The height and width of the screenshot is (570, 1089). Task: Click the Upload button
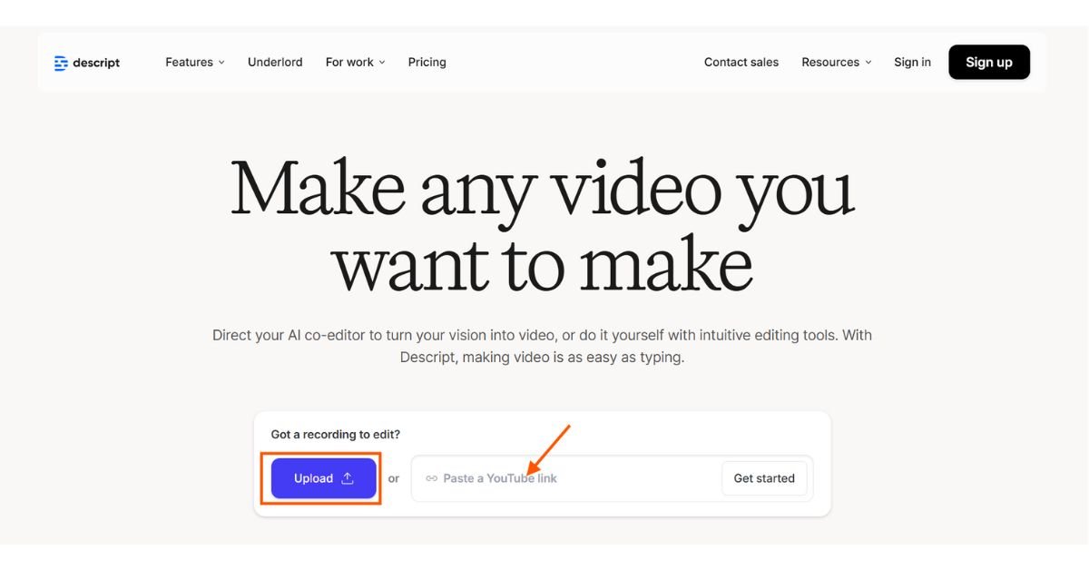322,478
